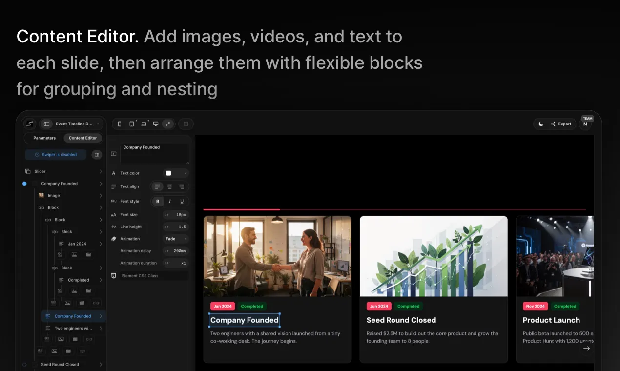Click the Line height 1.5 stepper field

(x=176, y=227)
